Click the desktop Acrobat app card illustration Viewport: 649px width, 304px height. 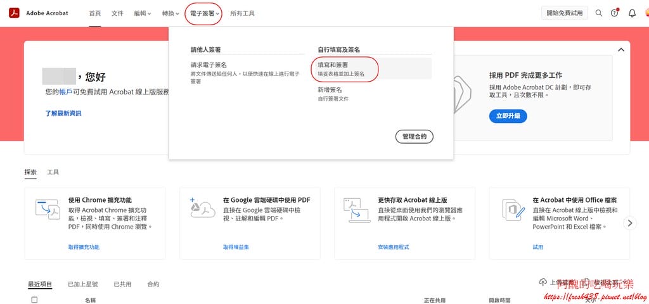(357, 210)
